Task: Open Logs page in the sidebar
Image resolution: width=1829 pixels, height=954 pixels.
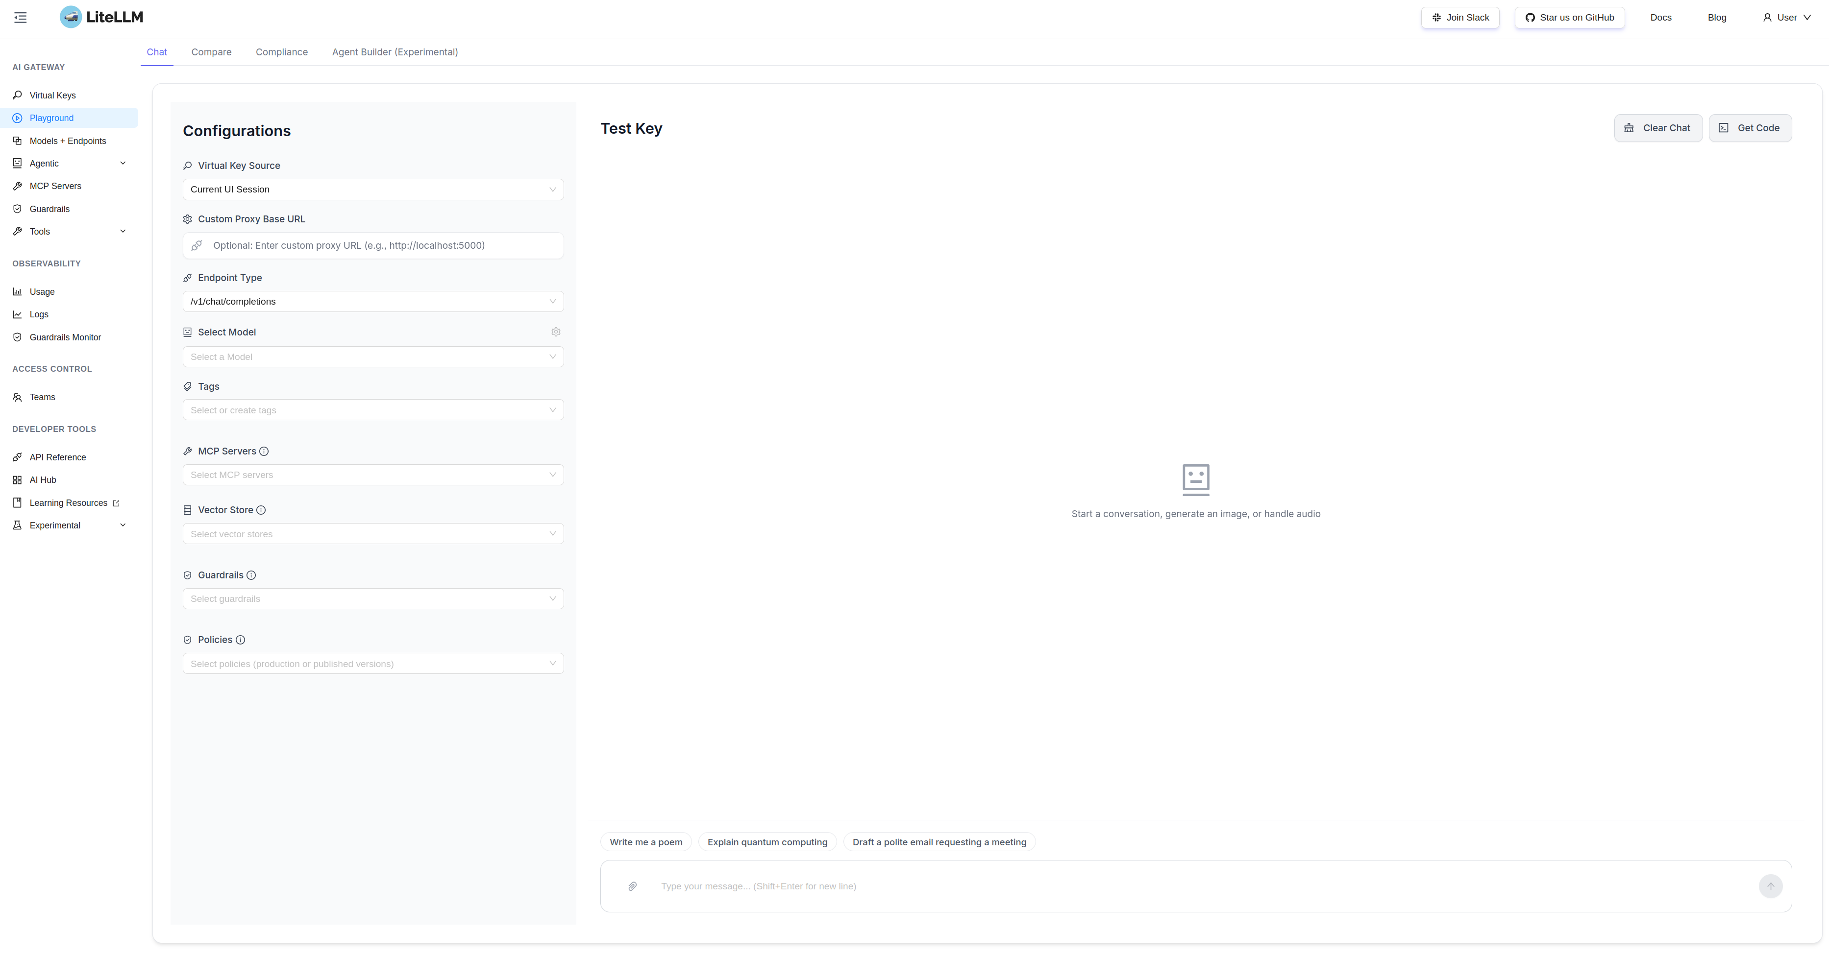Action: tap(69, 314)
